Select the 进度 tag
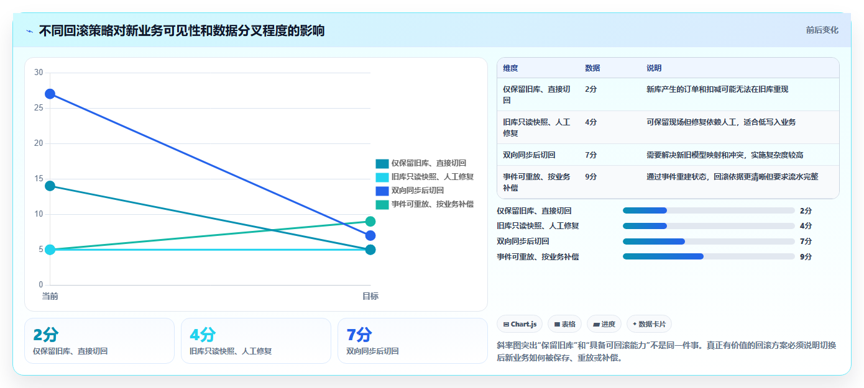The height and width of the screenshot is (388, 864). pos(604,324)
